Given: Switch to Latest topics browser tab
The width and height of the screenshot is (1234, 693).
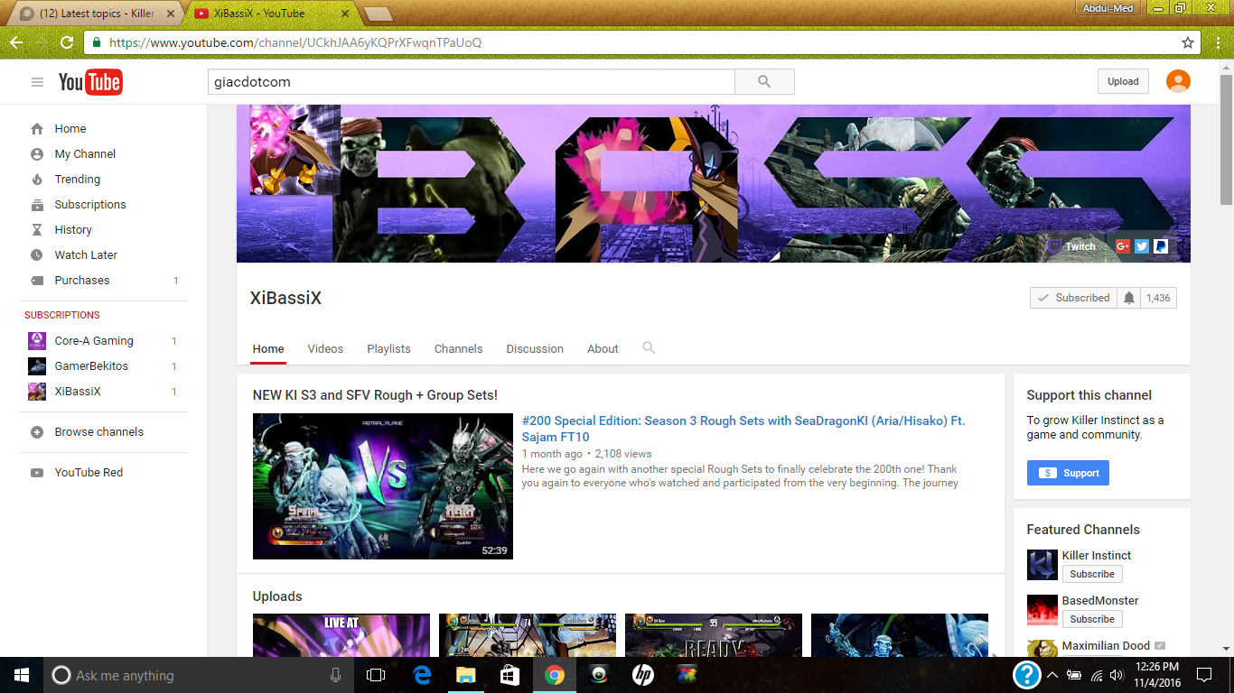Looking at the screenshot, I should (x=95, y=14).
